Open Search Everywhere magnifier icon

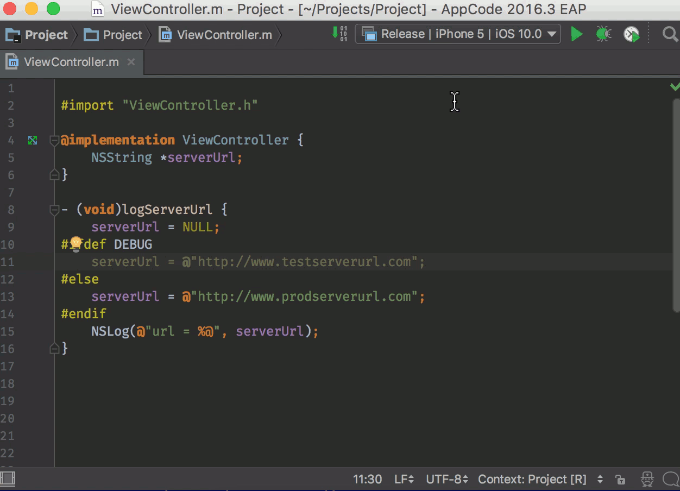coord(670,34)
